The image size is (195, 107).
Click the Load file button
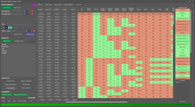(x=9, y=101)
